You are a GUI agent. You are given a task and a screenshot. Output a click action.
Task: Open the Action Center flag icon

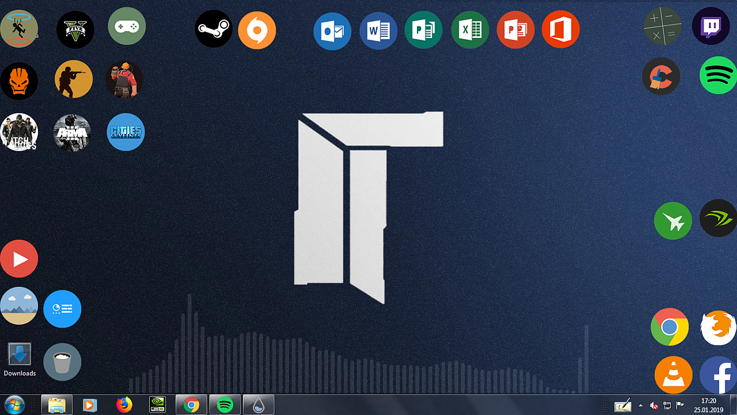tap(680, 405)
